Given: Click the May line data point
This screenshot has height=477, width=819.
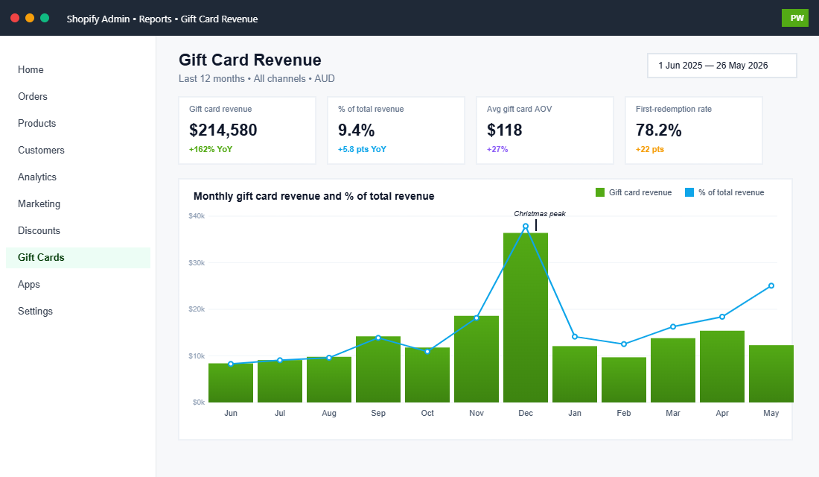Looking at the screenshot, I should coord(771,285).
